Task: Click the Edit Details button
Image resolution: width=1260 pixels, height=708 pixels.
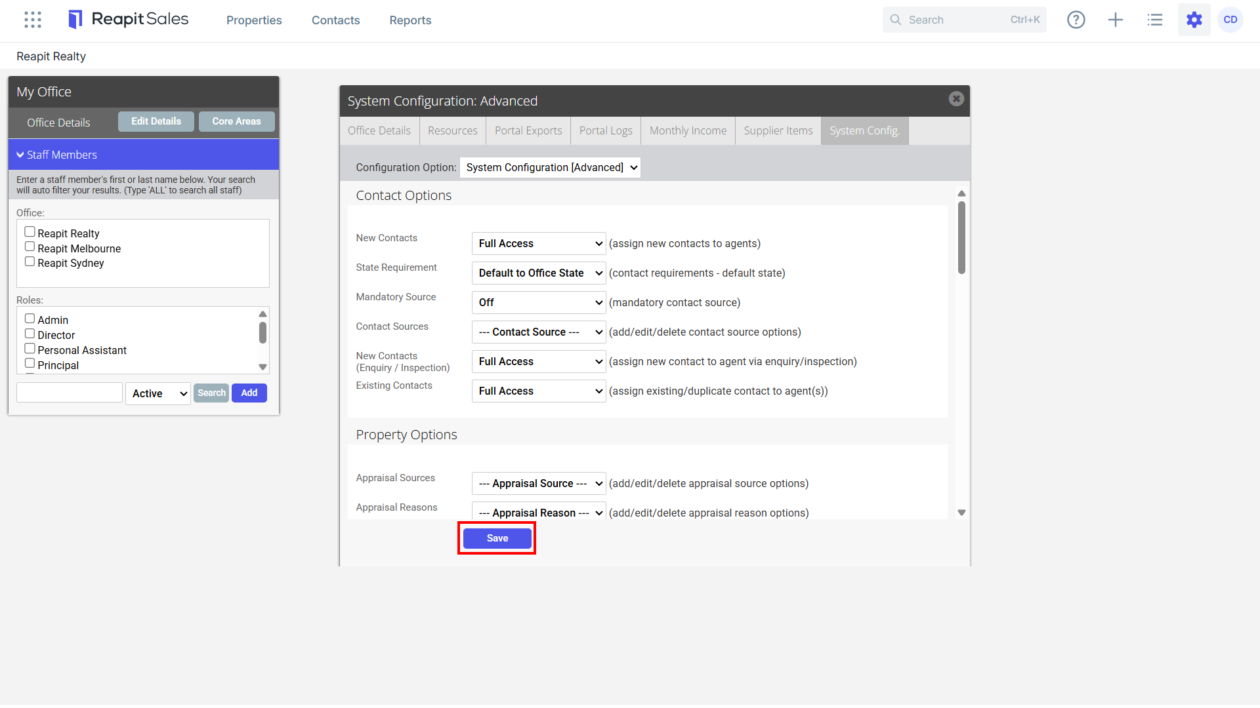Action: (156, 121)
